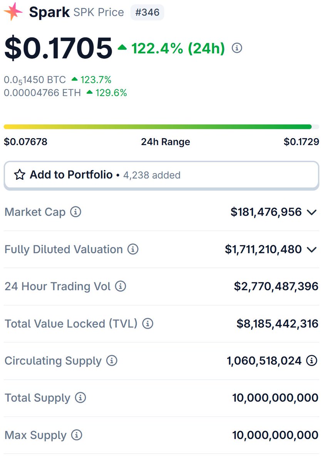328x463 pixels.
Task: Add Spark to Portfolio
Action: point(161,175)
